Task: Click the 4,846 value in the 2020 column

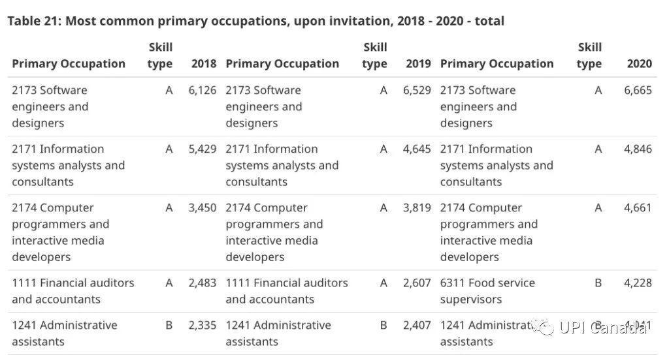Action: tap(638, 149)
